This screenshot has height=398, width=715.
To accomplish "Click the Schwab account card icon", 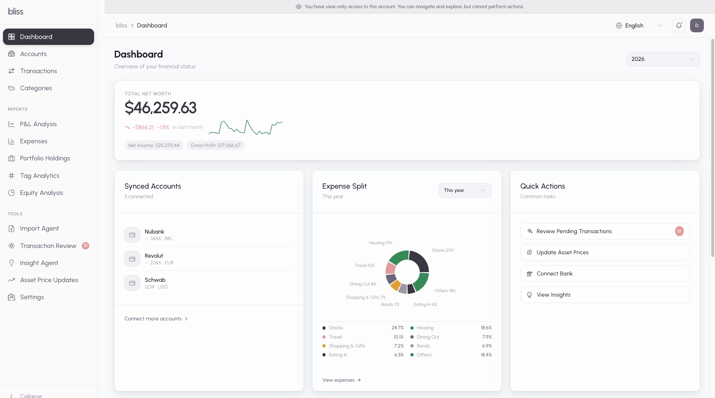I will point(132,283).
